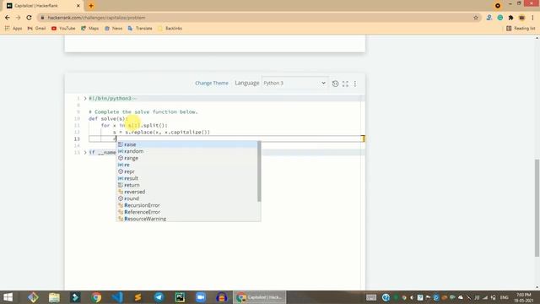540x304 pixels.
Task: Open Sublime Text from taskbar
Action: (138, 297)
